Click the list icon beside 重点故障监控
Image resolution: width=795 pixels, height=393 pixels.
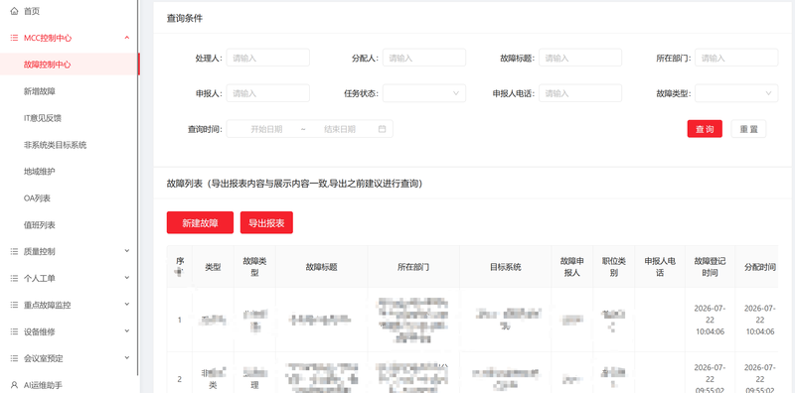tap(14, 305)
